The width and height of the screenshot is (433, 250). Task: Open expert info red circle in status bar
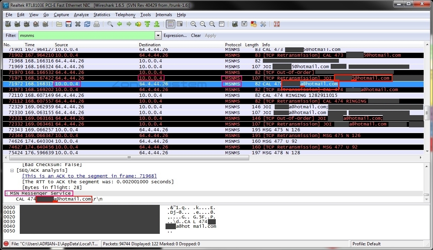pyautogui.click(x=6, y=244)
